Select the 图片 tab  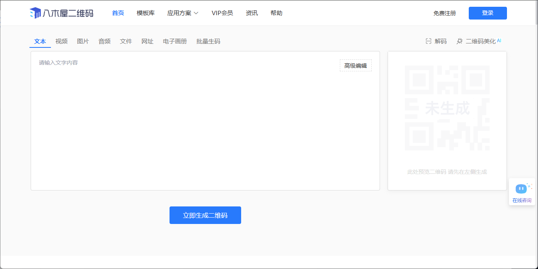click(83, 41)
